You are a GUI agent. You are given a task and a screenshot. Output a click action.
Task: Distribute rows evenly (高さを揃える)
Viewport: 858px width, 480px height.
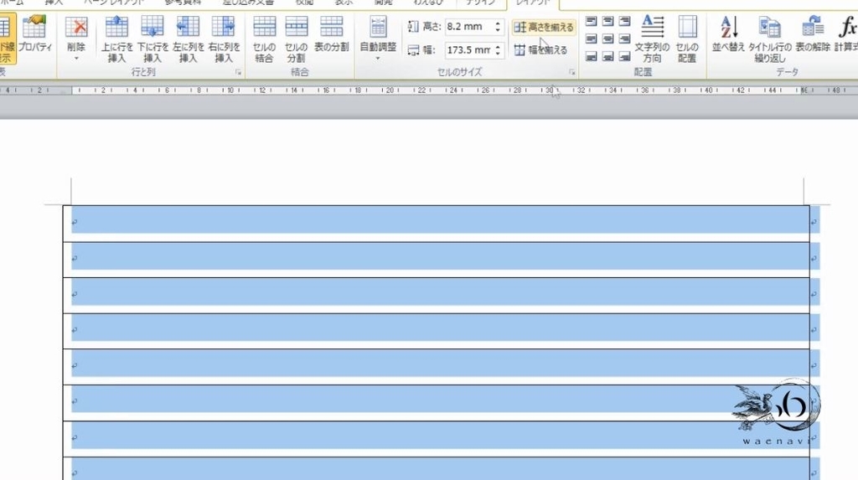(543, 27)
